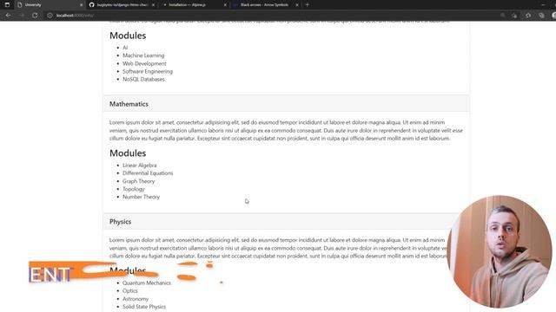This screenshot has width=556, height=312.
Task: Select the Topology module item
Action: point(134,189)
